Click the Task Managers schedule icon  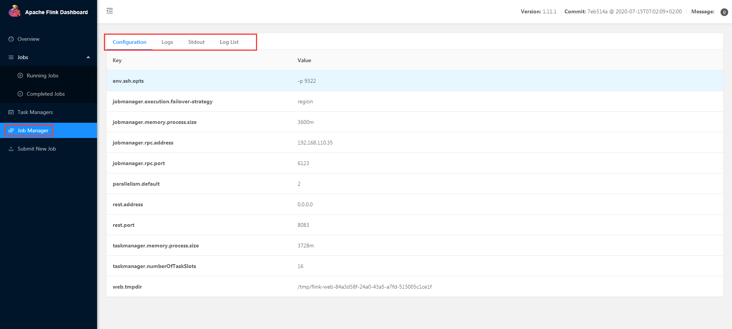[11, 112]
